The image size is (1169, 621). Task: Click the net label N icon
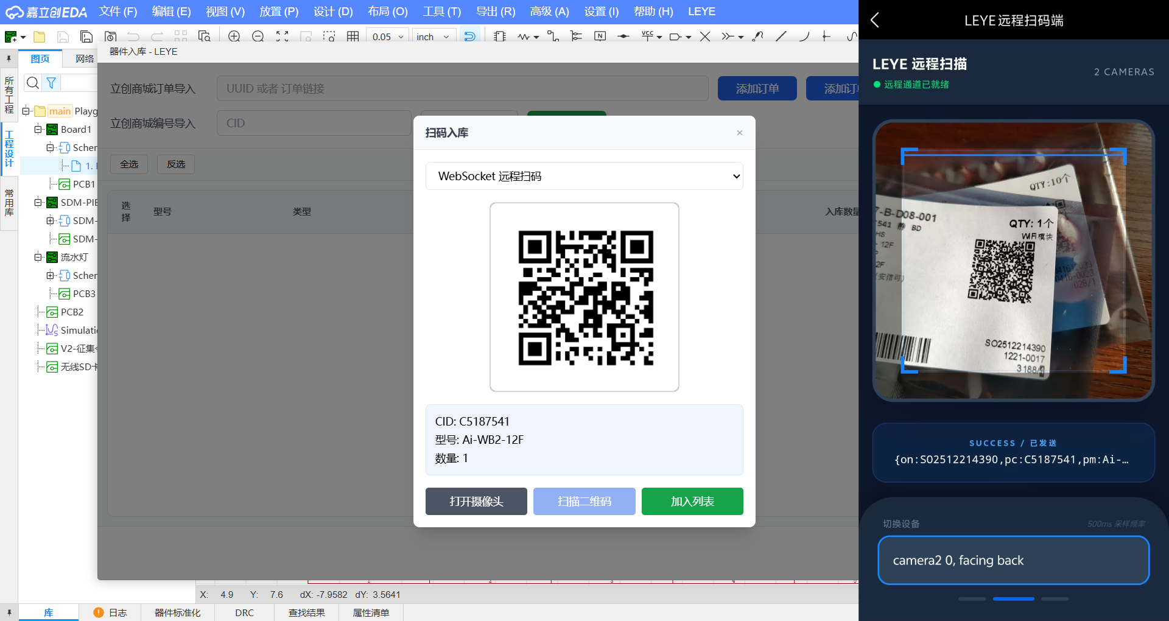click(600, 37)
